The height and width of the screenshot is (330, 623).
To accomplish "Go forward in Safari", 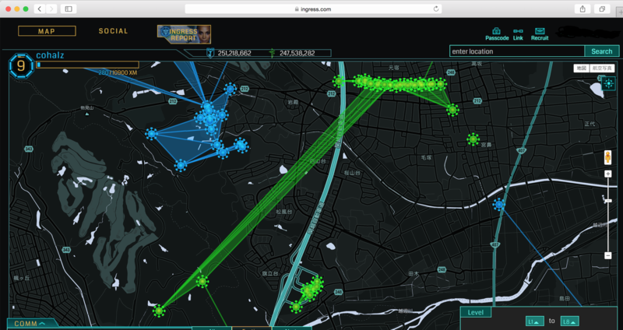I will click(x=51, y=9).
